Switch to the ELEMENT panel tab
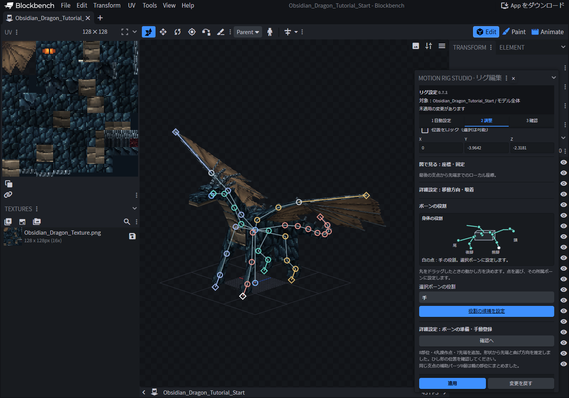This screenshot has width=569, height=398. pos(512,47)
